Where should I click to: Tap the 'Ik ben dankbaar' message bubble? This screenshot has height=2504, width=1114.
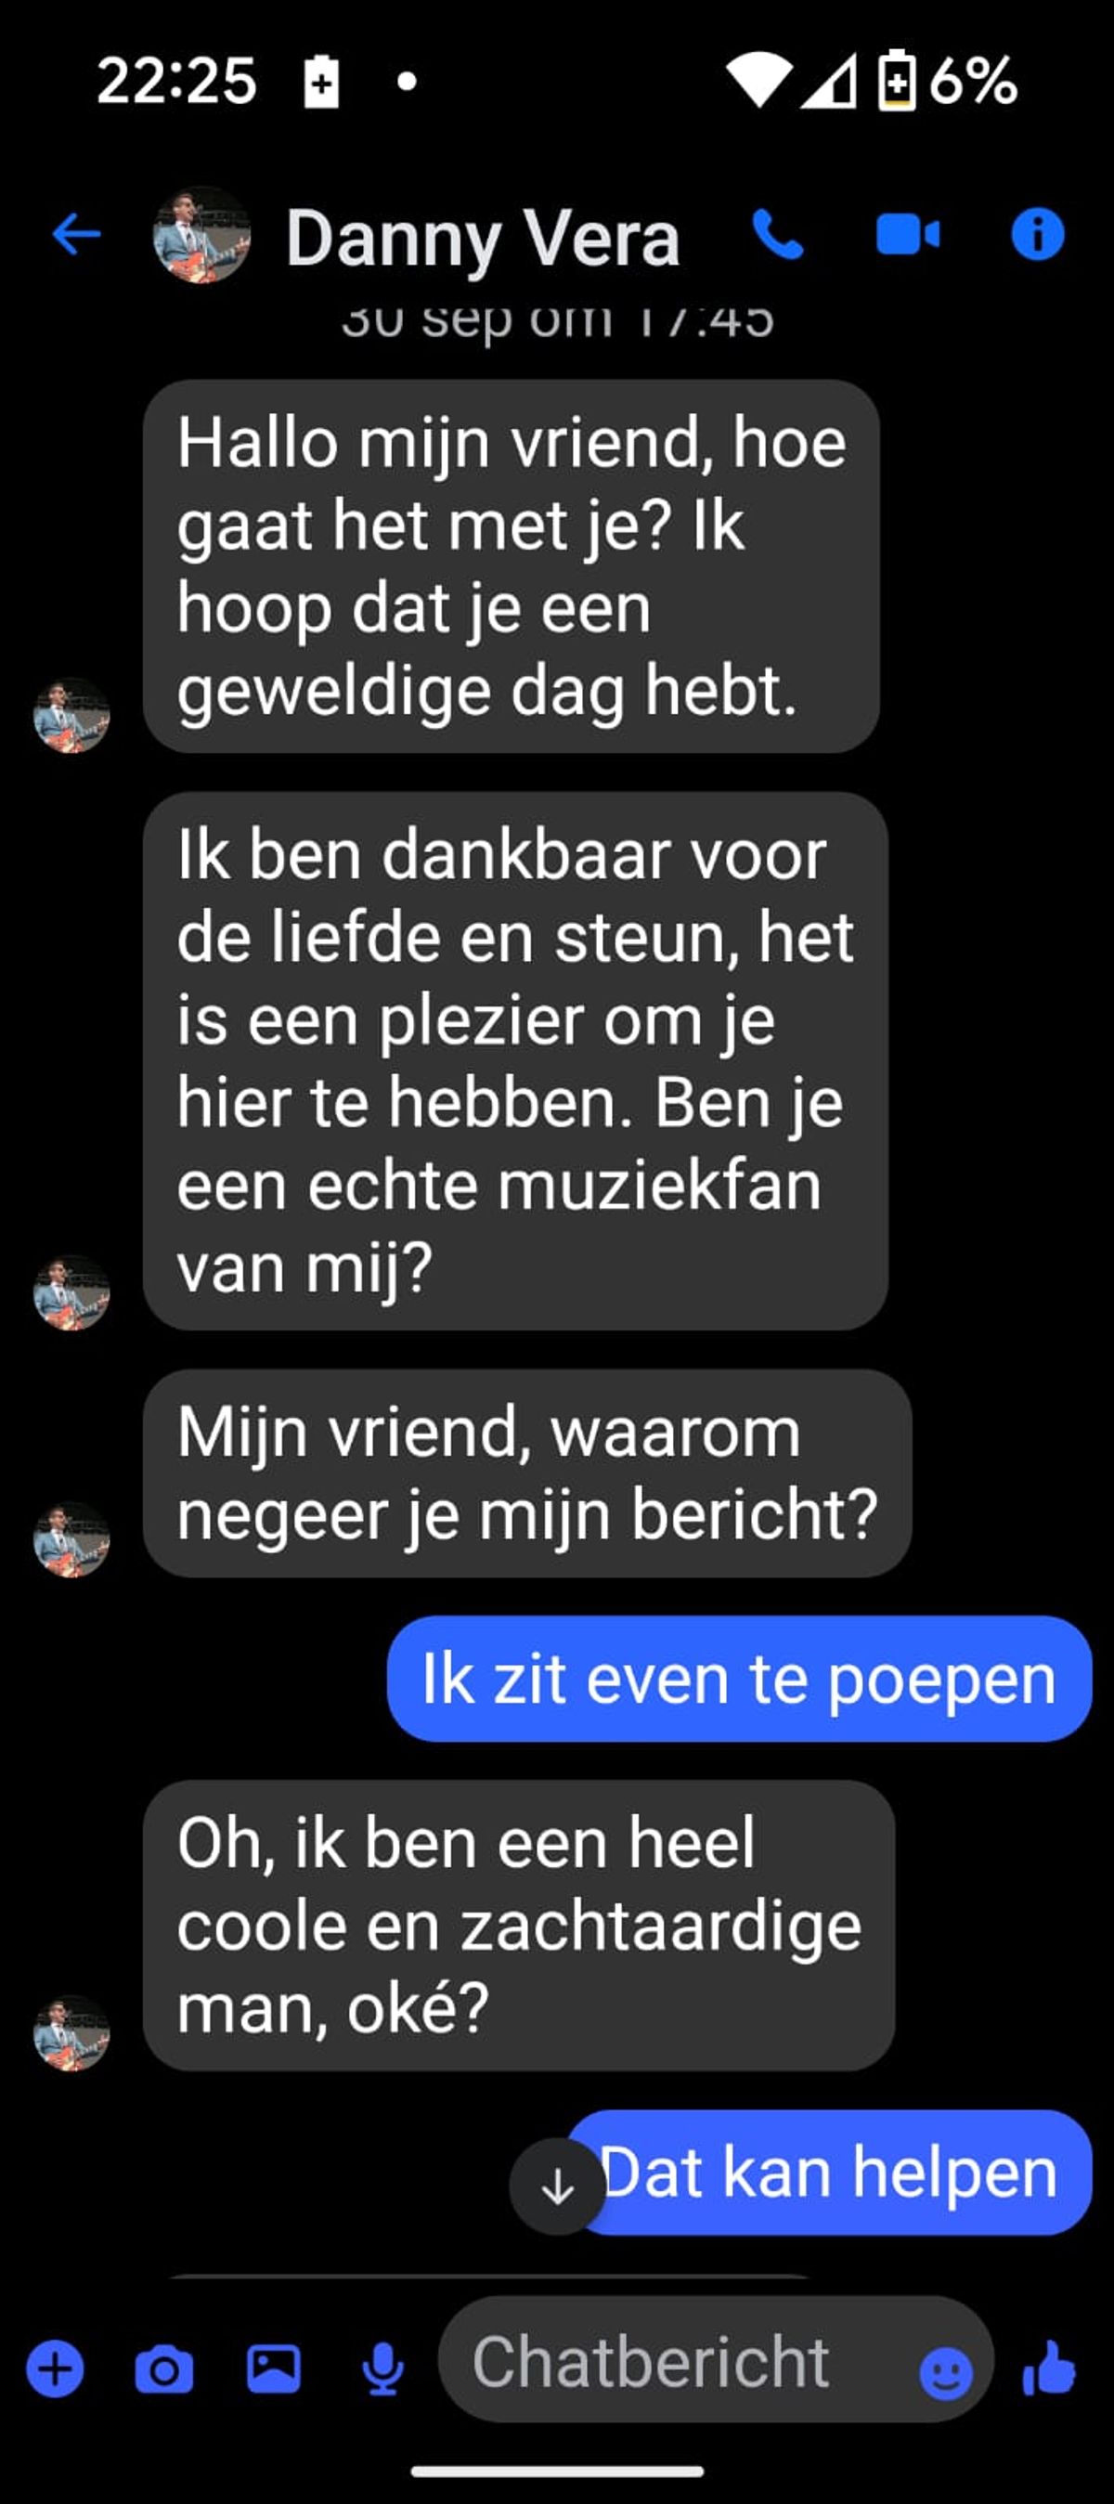(515, 1060)
